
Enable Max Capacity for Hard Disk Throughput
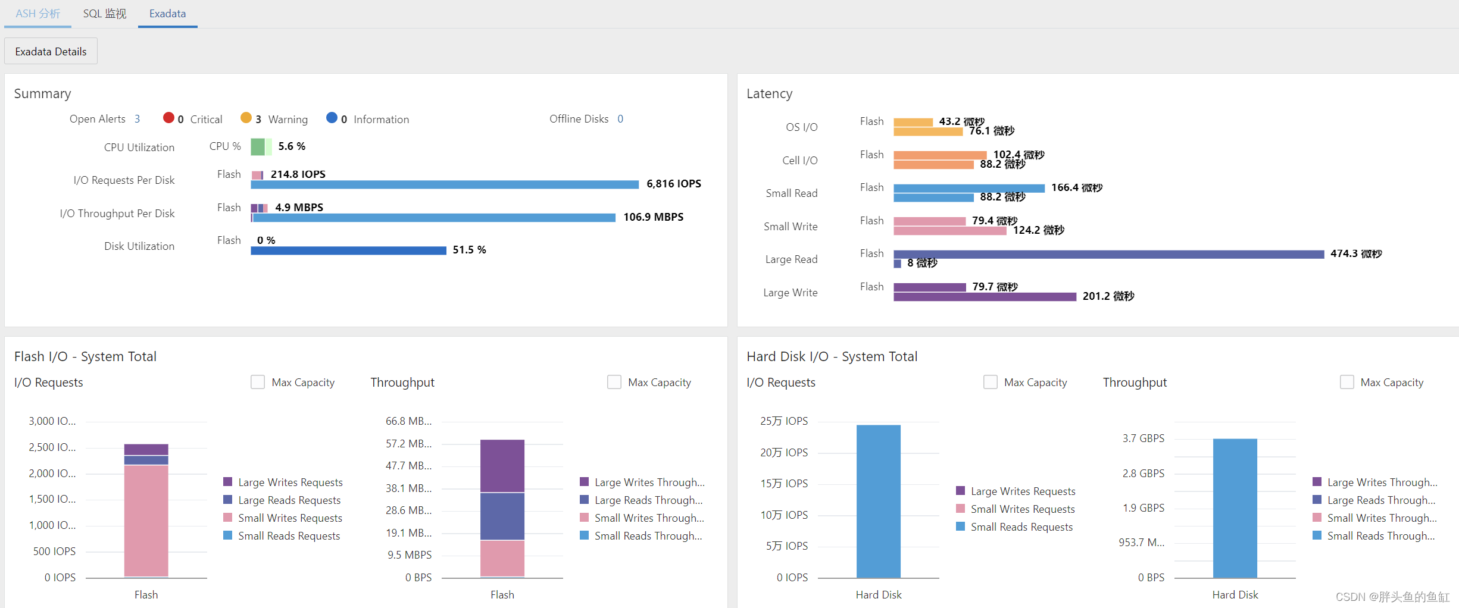tap(1347, 382)
